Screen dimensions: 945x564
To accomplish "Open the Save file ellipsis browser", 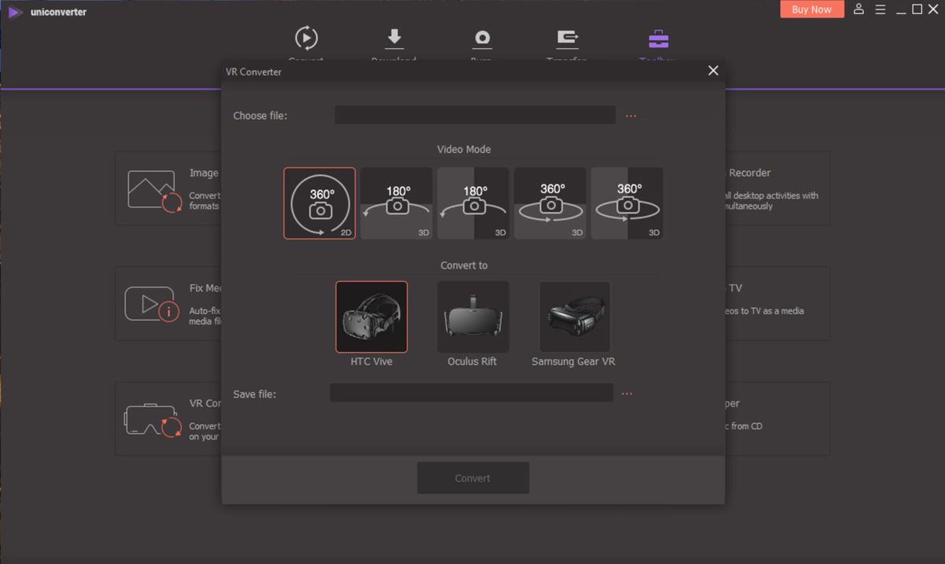I will click(x=627, y=393).
